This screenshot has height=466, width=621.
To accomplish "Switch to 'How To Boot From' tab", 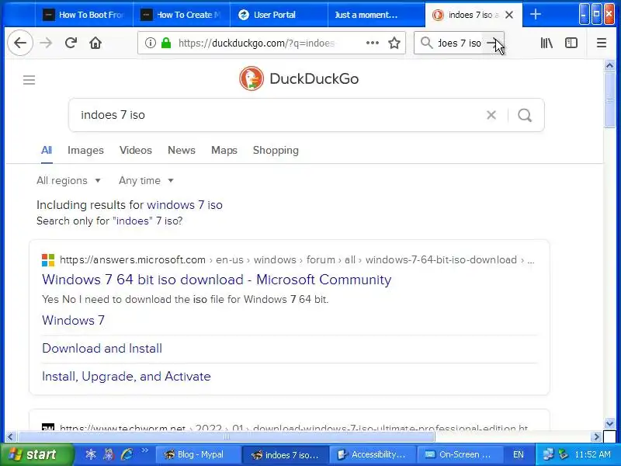I will 84,15.
